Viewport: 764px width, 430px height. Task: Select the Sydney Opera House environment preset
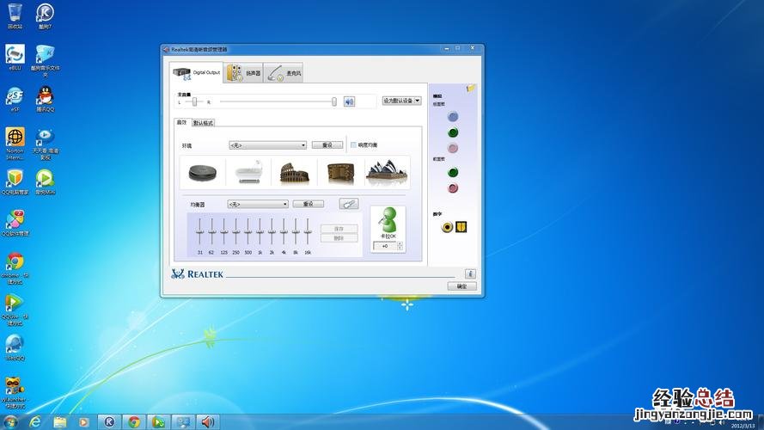click(x=387, y=172)
